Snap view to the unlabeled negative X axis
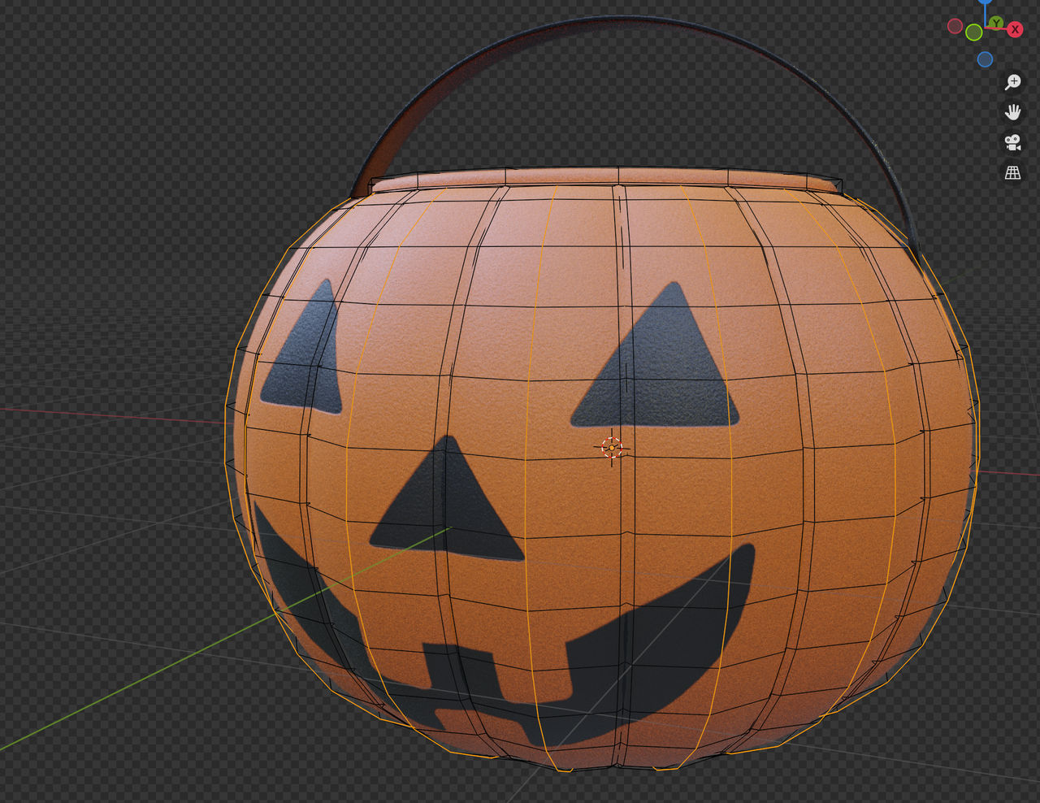Image resolution: width=1040 pixels, height=803 pixels. click(x=955, y=26)
